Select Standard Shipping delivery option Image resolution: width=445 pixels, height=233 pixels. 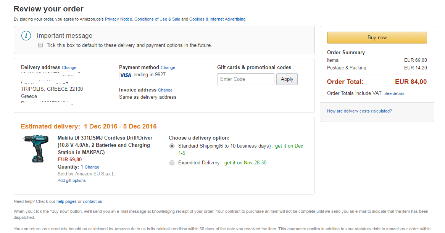pos(172,146)
